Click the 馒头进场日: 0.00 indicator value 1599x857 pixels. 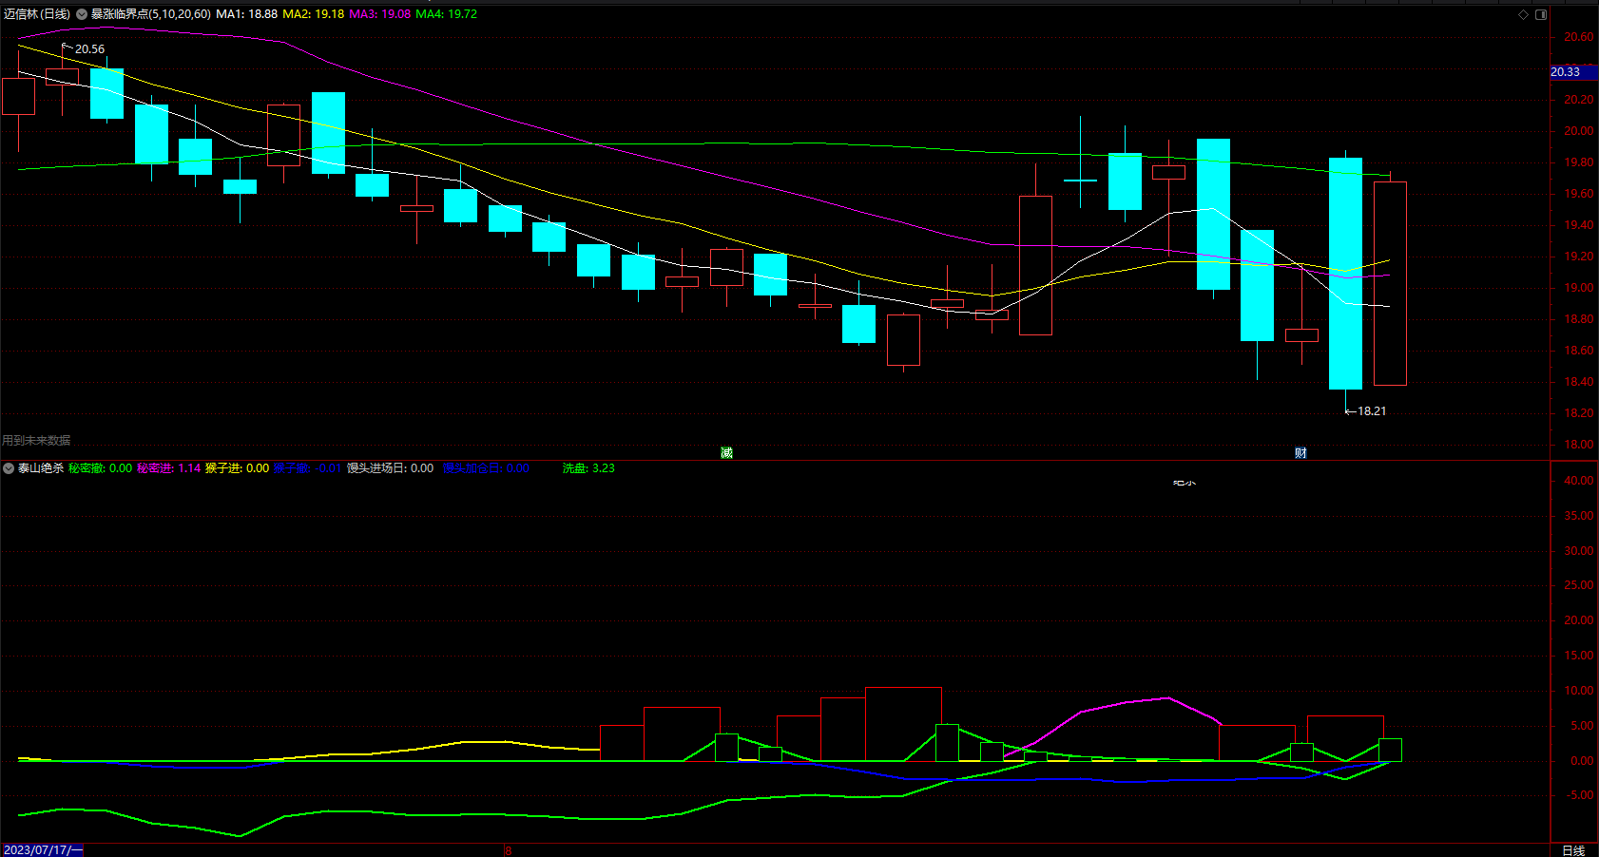point(390,468)
